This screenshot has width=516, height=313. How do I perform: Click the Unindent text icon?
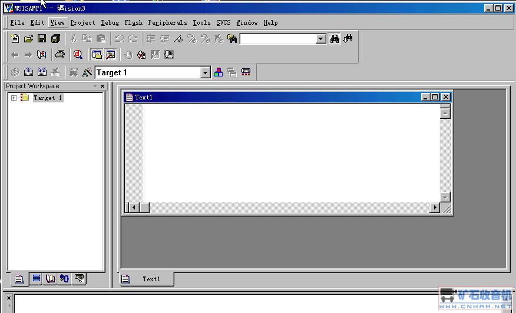point(164,38)
